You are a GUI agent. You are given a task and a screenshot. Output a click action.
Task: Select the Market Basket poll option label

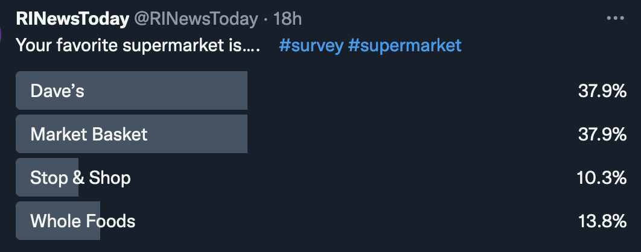(89, 134)
